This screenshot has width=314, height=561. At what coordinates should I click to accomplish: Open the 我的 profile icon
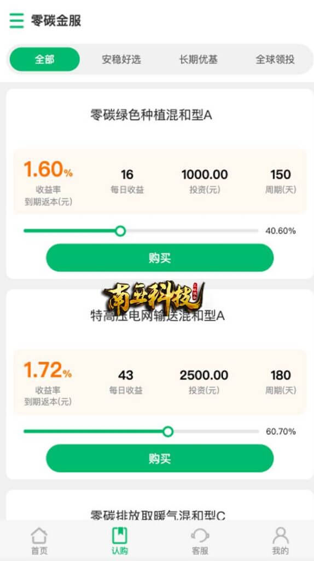click(x=281, y=536)
